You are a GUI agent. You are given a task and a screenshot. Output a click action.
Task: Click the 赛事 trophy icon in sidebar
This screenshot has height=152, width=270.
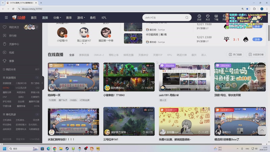tap(5, 61)
